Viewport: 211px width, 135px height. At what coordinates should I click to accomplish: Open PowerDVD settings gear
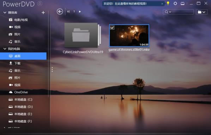click(175, 4)
